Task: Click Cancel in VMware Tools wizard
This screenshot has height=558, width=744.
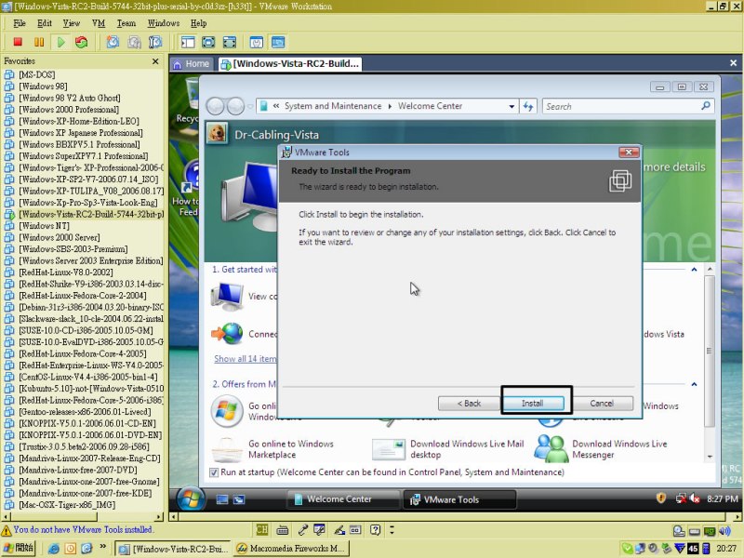Action: [x=602, y=404]
